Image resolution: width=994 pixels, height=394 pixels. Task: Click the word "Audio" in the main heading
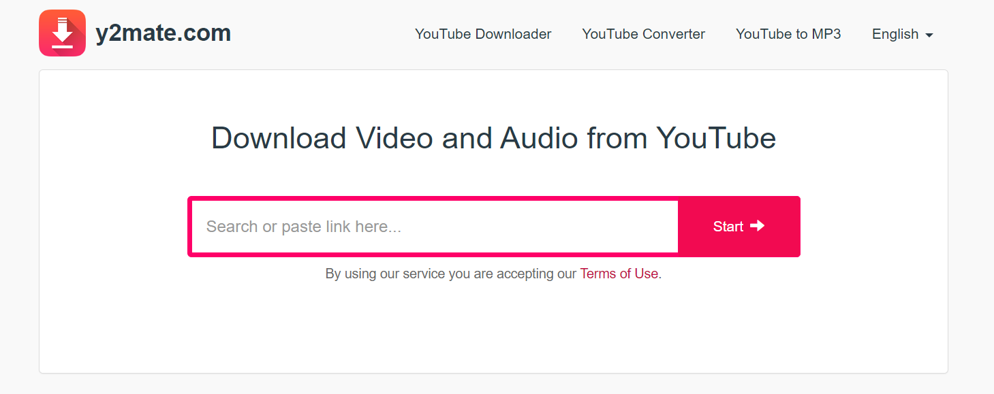(x=539, y=138)
